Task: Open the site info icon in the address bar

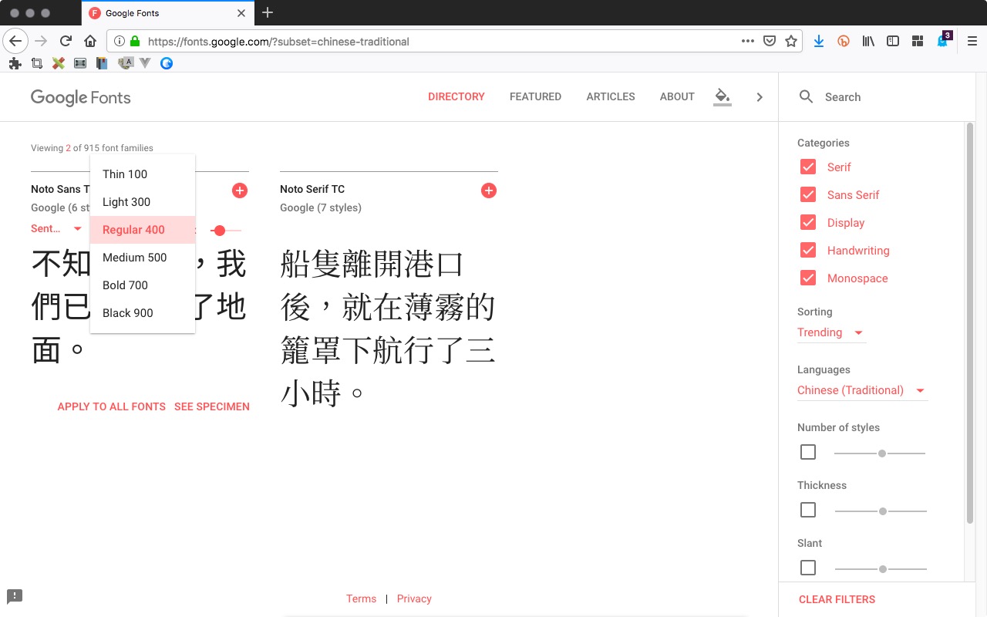Action: pos(120,42)
